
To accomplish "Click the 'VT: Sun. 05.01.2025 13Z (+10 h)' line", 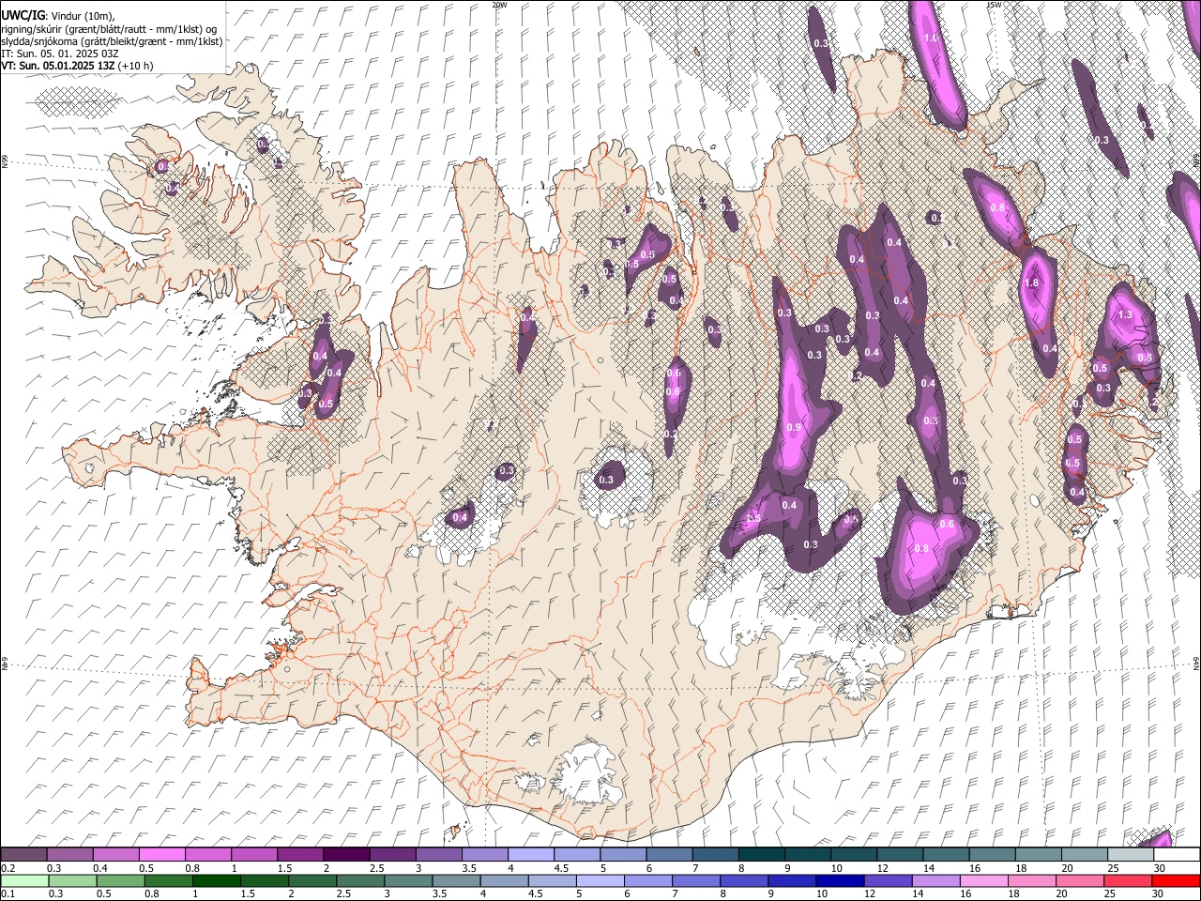I will coord(77,66).
